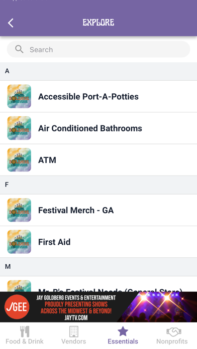Screen dimensions: 197x349
Task: Open Air Conditioned Bathrooms entry
Action: [98, 128]
